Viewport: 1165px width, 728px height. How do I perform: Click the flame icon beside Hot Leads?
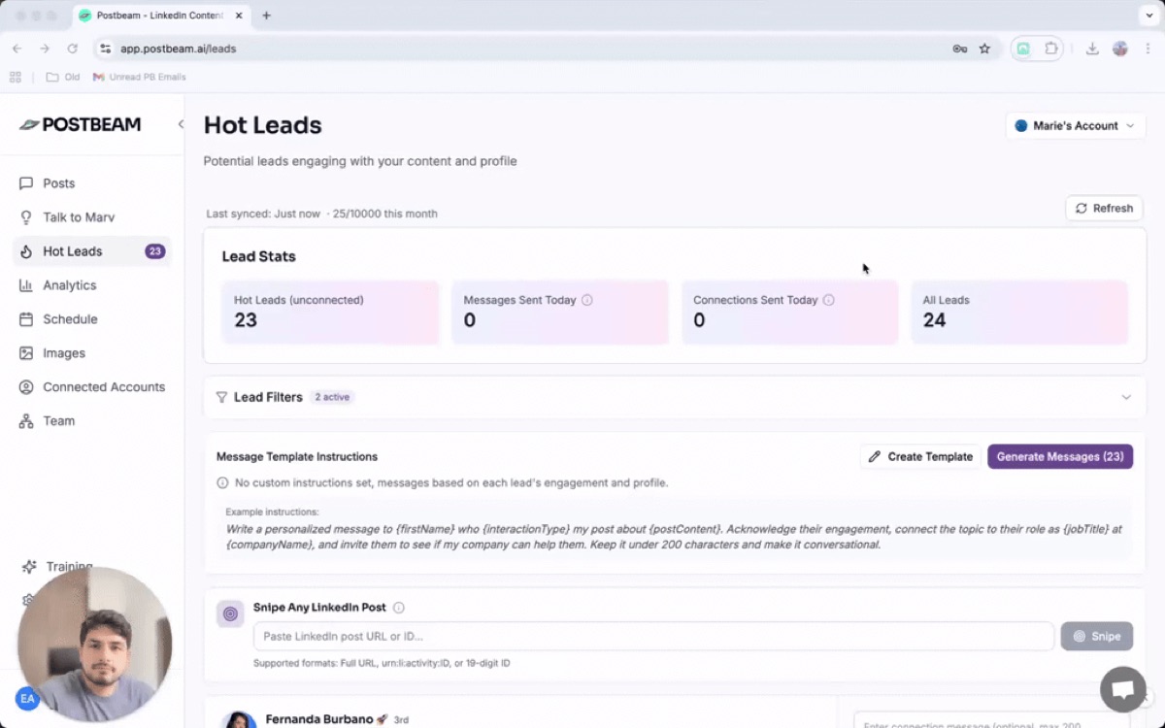point(26,251)
